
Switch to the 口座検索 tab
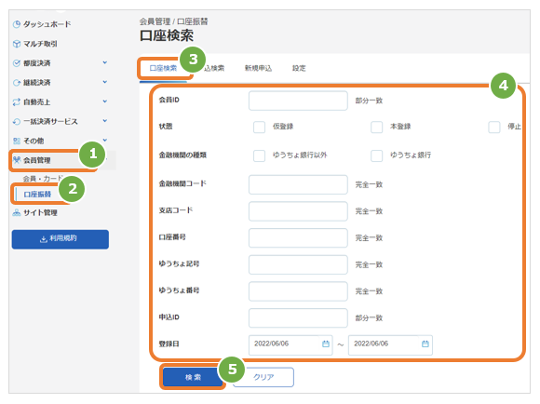point(163,68)
